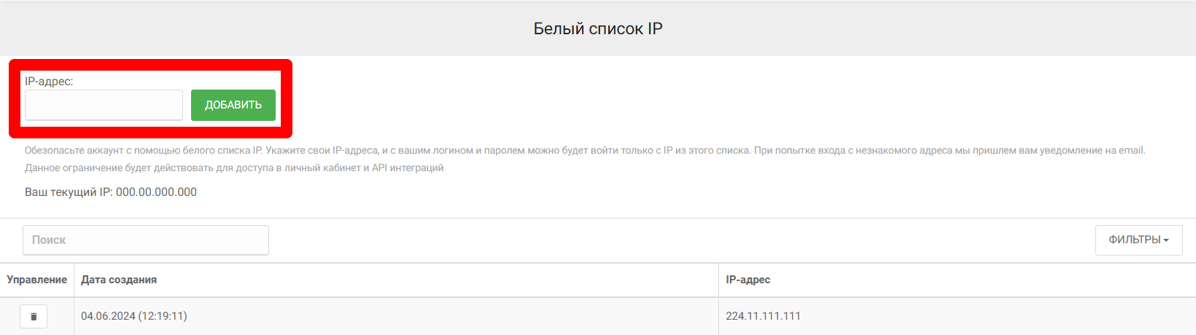The height and width of the screenshot is (335, 1196).
Task: Click the current IP value 000.00.000.000
Action: click(156, 192)
